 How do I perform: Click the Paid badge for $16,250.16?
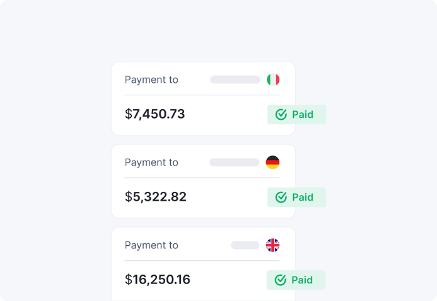(296, 280)
